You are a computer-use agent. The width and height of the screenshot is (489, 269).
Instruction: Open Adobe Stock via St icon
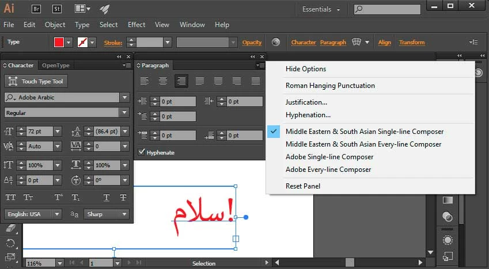click(57, 9)
